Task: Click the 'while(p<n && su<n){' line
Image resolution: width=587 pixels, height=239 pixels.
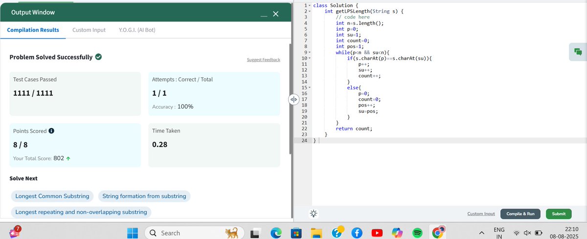Action: pos(362,52)
